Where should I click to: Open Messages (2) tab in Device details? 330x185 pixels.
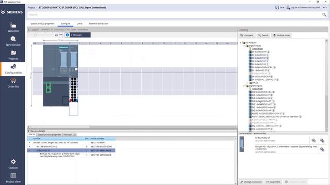pyautogui.click(x=70, y=135)
